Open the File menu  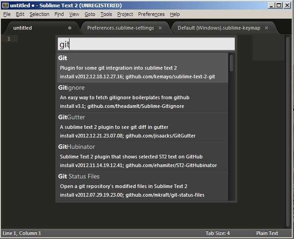coord(7,14)
